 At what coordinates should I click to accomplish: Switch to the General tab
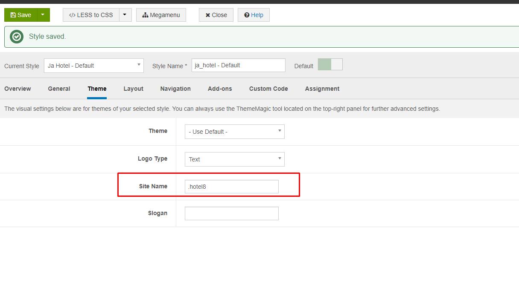59,89
